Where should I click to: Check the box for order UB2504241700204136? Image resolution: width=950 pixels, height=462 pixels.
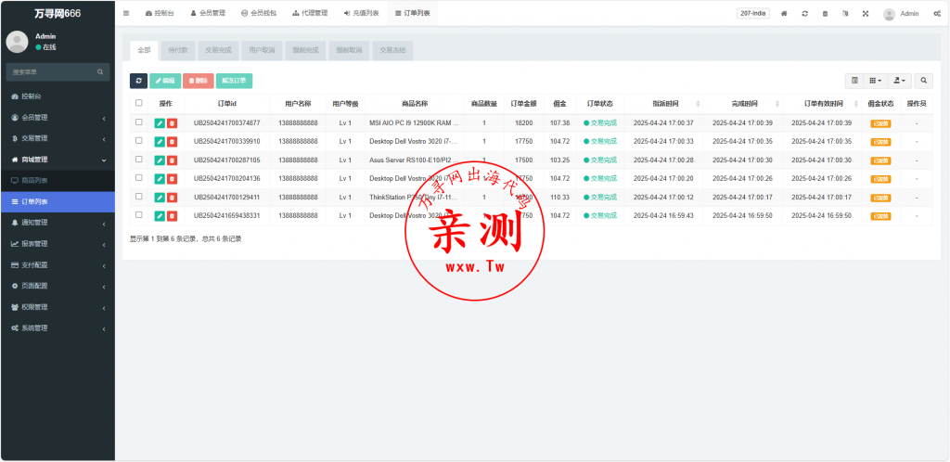click(x=139, y=177)
